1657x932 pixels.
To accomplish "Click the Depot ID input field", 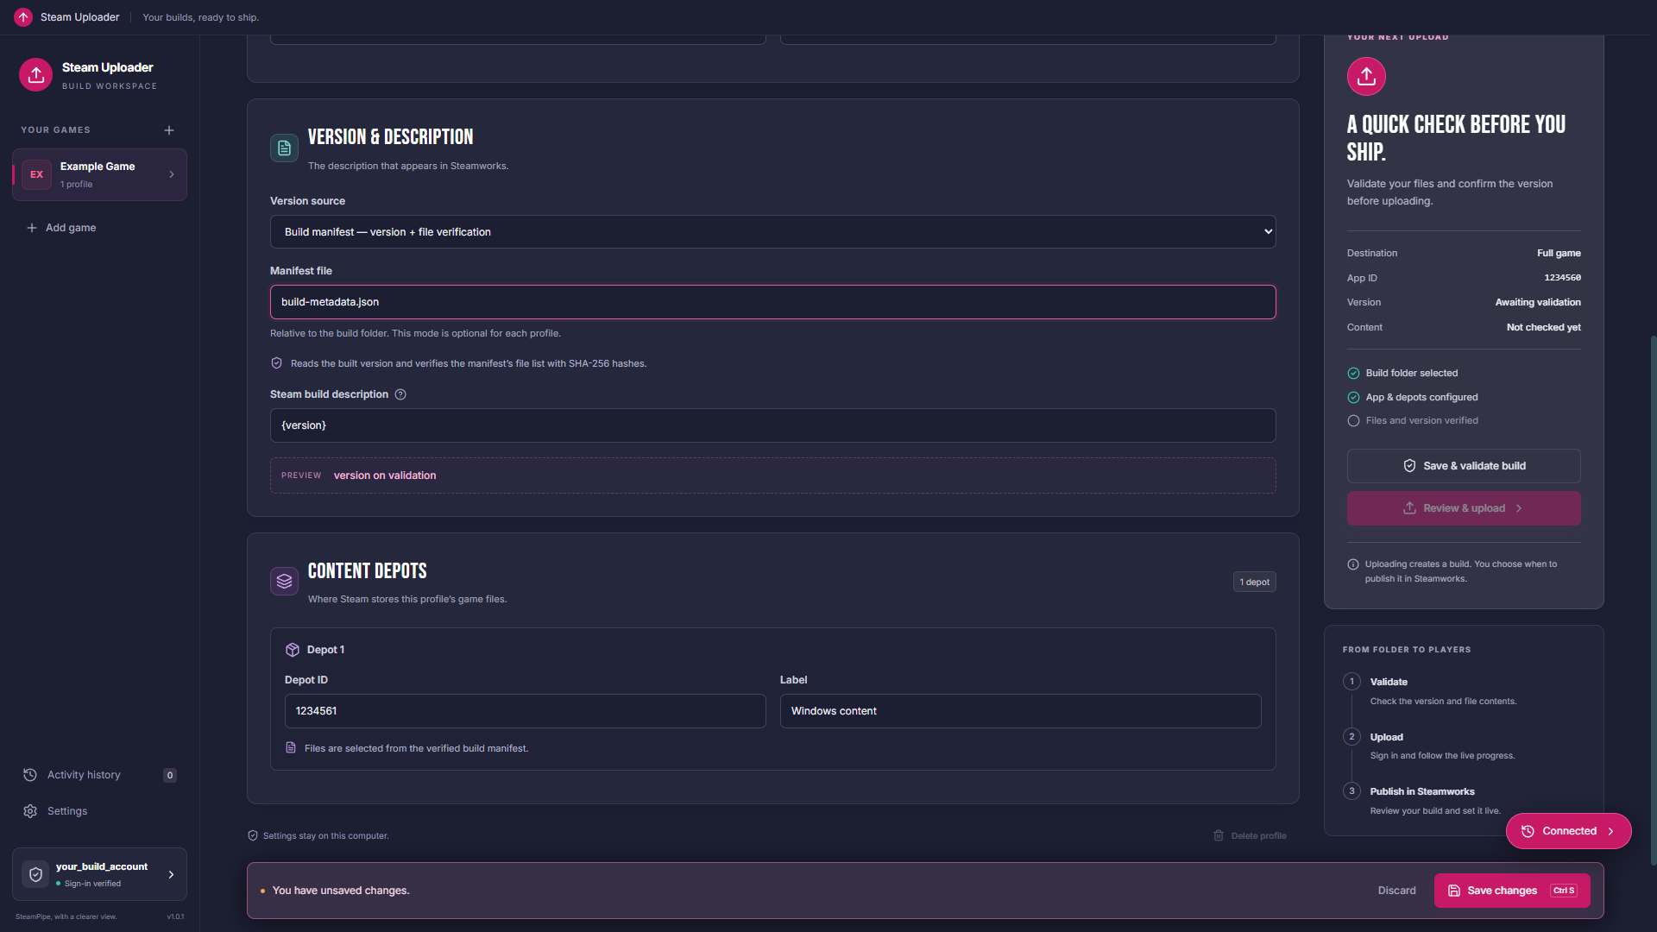I will 525,711.
